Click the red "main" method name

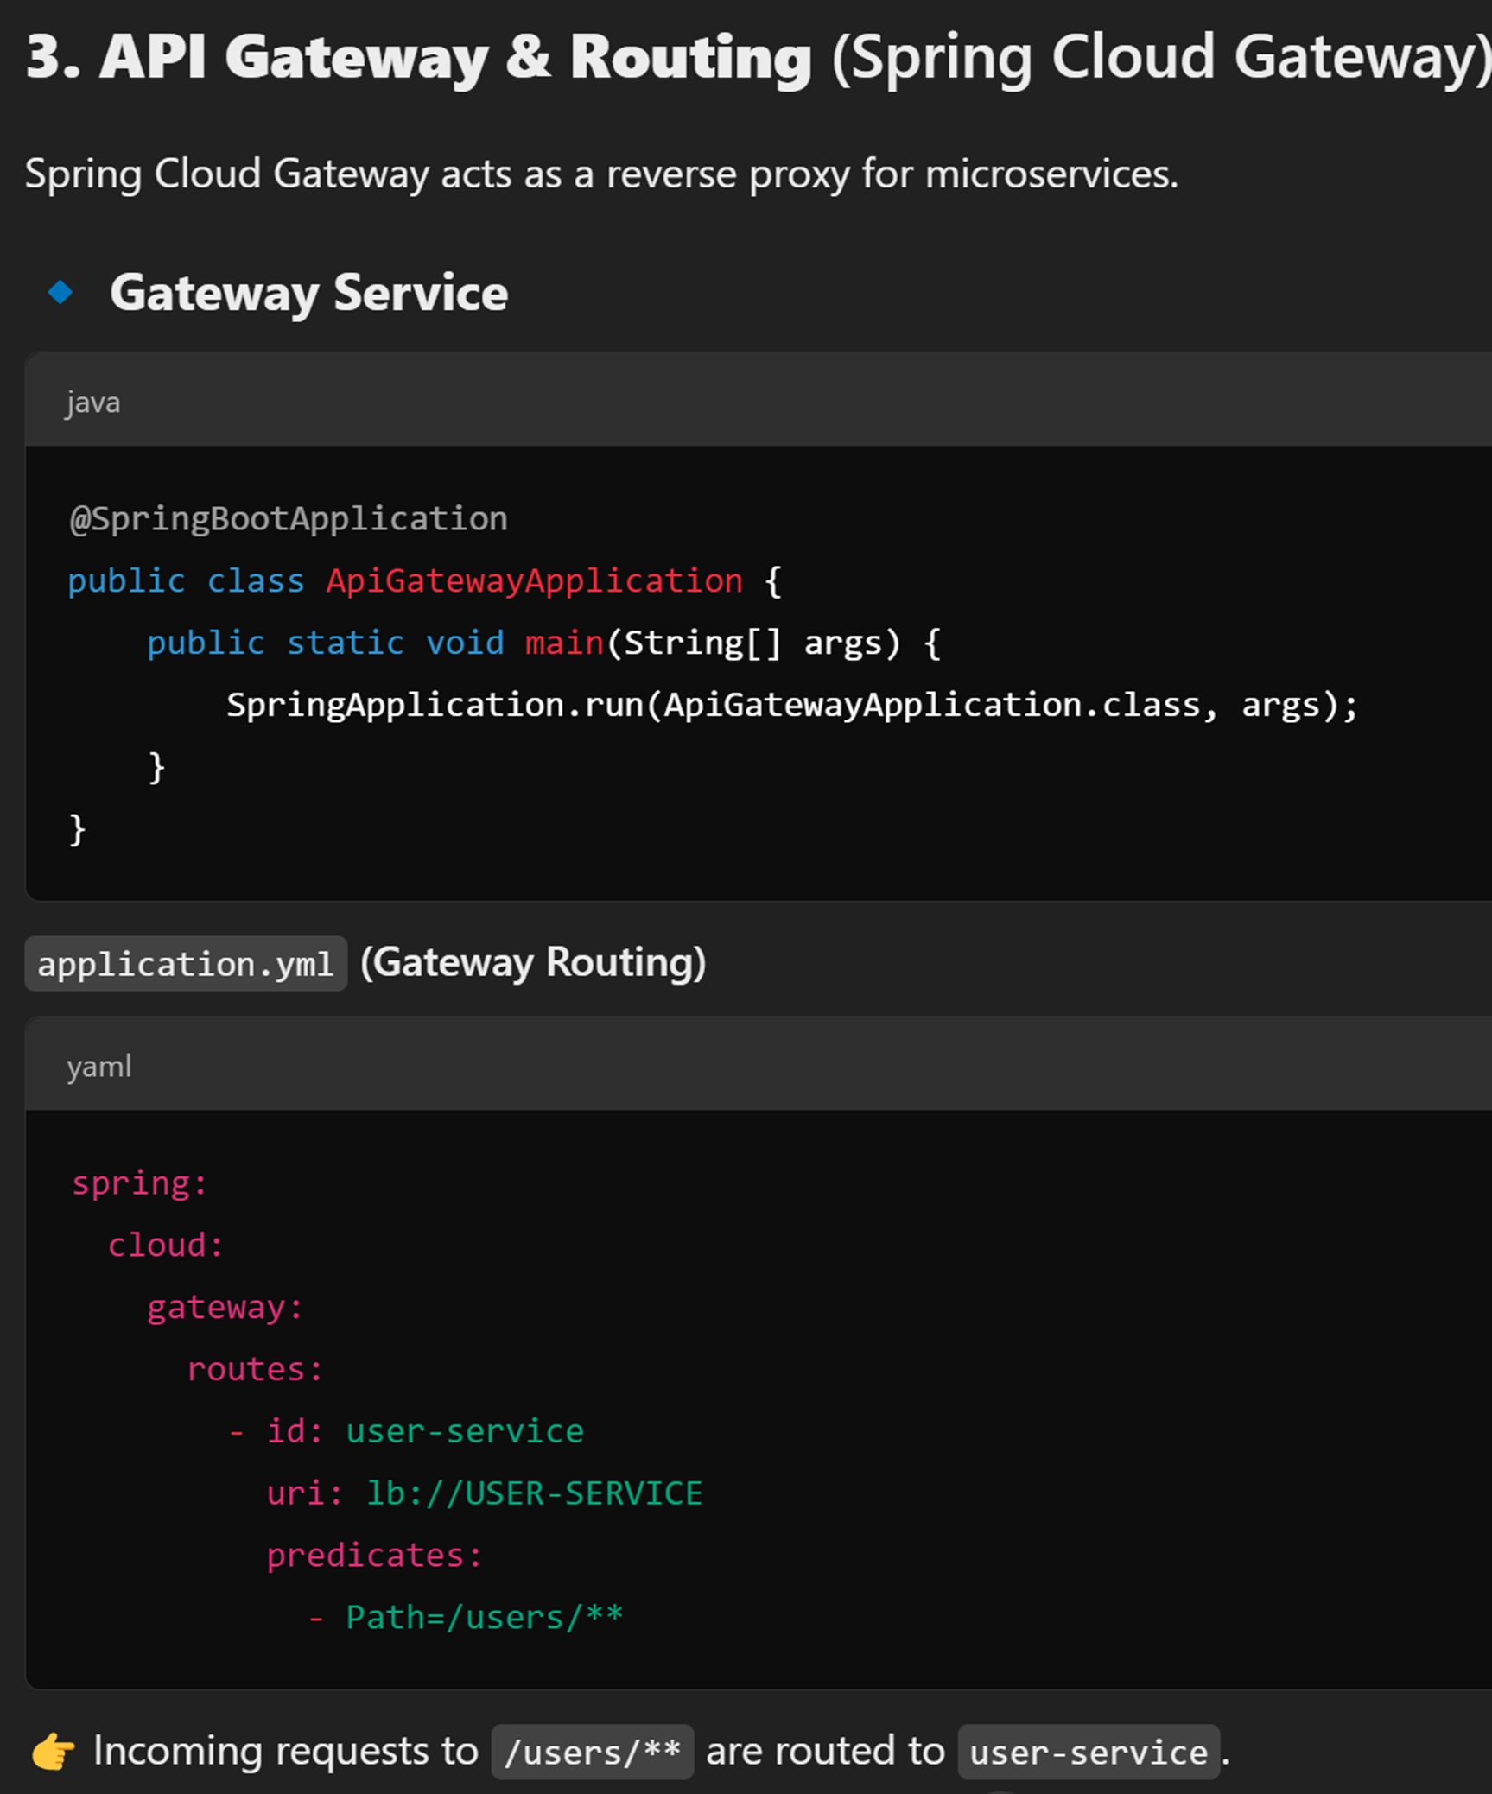564,643
